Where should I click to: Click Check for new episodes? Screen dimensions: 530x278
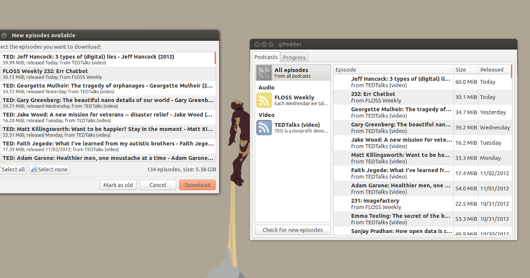point(292,230)
